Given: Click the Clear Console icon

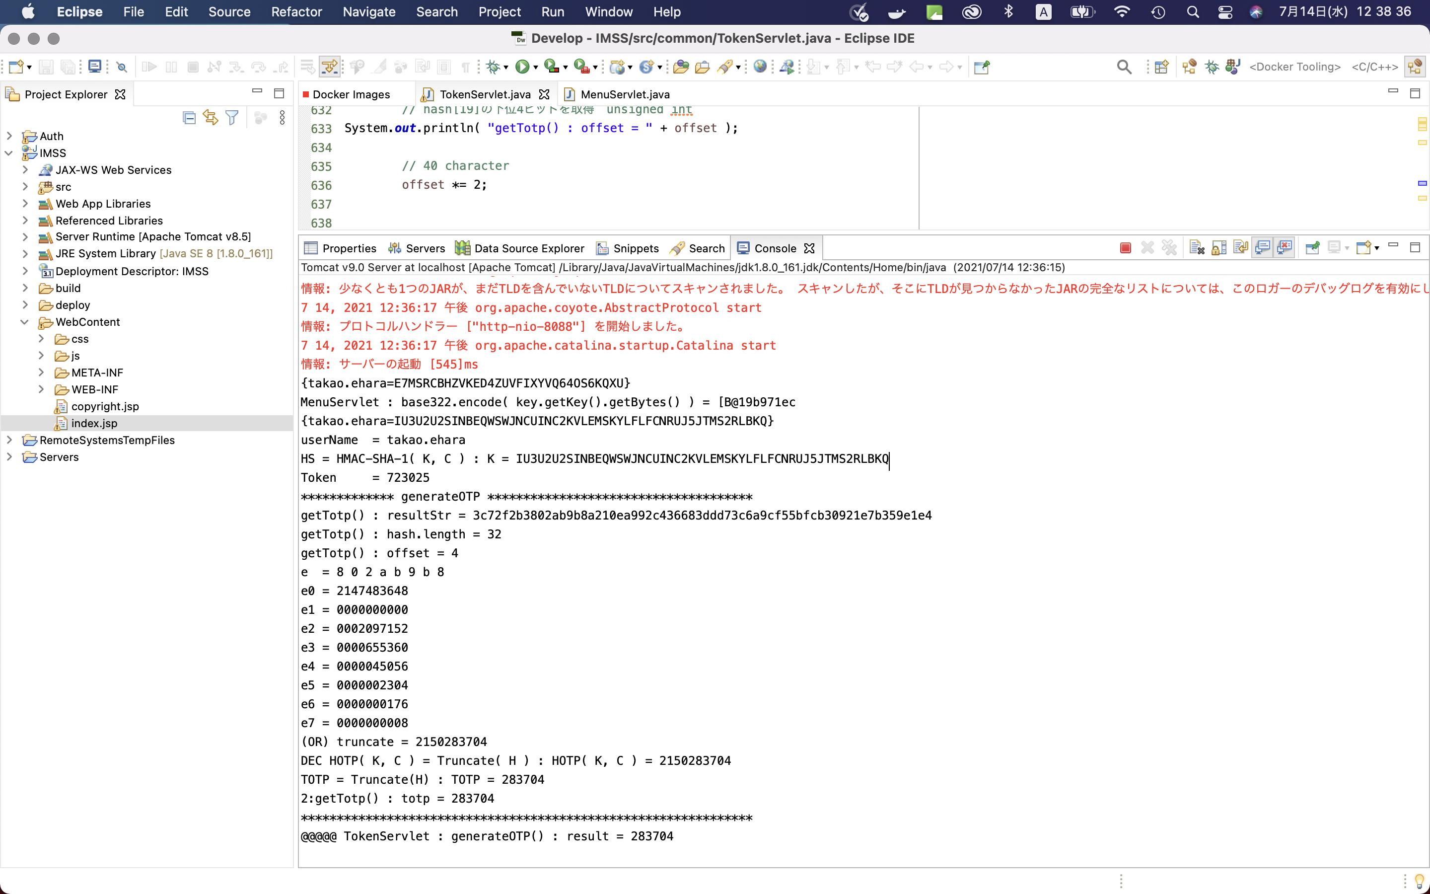Looking at the screenshot, I should pyautogui.click(x=1197, y=248).
